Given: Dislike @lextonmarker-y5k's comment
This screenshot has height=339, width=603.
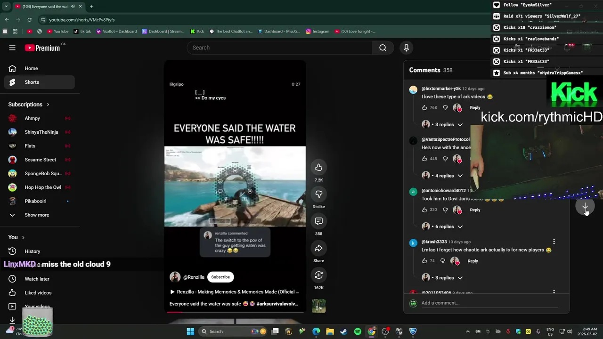Looking at the screenshot, I should tap(445, 107).
